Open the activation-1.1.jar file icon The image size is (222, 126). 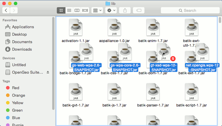pos(76,28)
